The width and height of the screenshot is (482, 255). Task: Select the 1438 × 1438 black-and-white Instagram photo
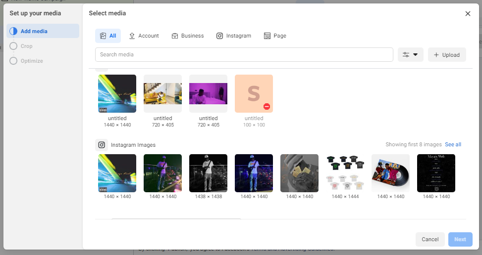point(208,173)
